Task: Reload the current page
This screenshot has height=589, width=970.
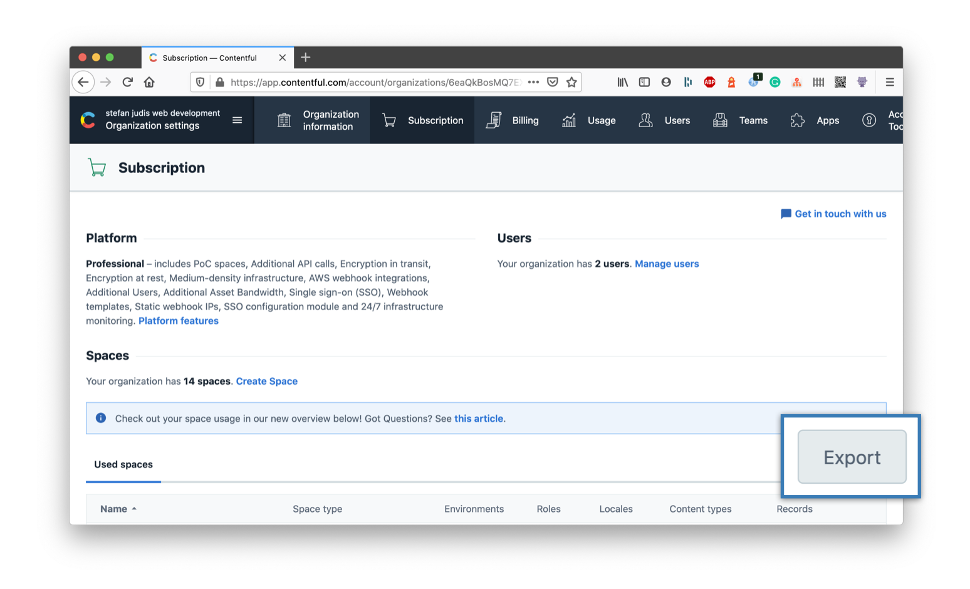Action: (128, 82)
